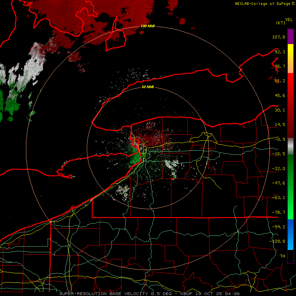Select the 61.2 velocity scale value
The image size is (296, 296).
coord(280,81)
